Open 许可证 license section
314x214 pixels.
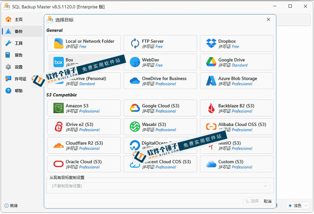pos(21,79)
